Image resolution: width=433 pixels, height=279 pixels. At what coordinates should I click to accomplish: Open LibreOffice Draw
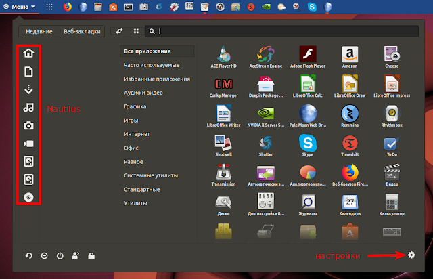(x=350, y=87)
